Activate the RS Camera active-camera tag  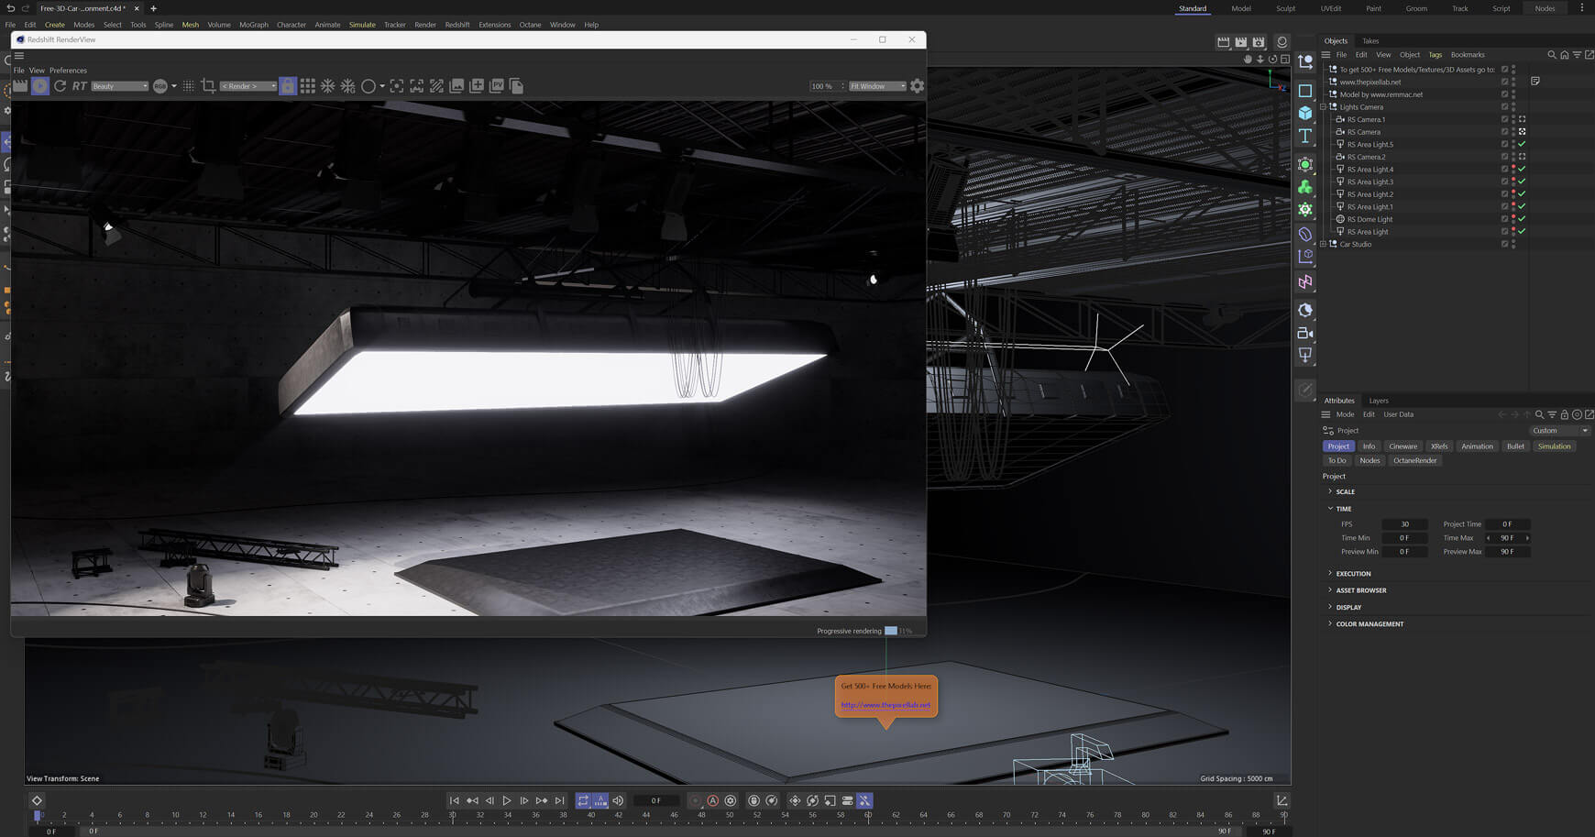pos(1522,132)
